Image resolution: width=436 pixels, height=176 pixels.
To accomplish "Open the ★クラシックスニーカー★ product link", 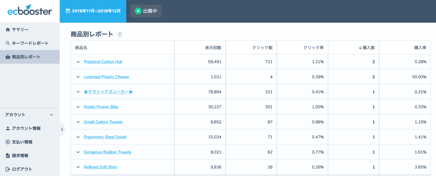I will click(108, 92).
